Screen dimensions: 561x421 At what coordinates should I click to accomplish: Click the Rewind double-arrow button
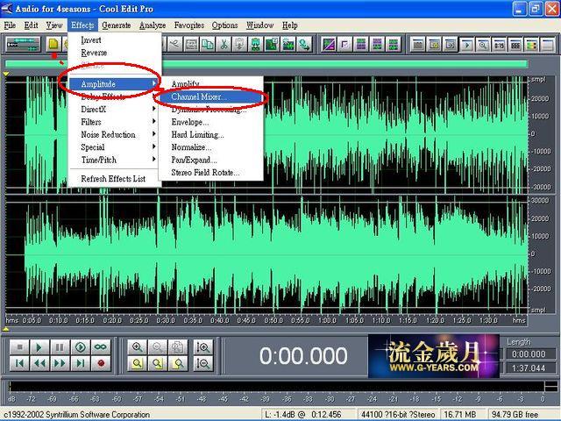pyautogui.click(x=39, y=364)
